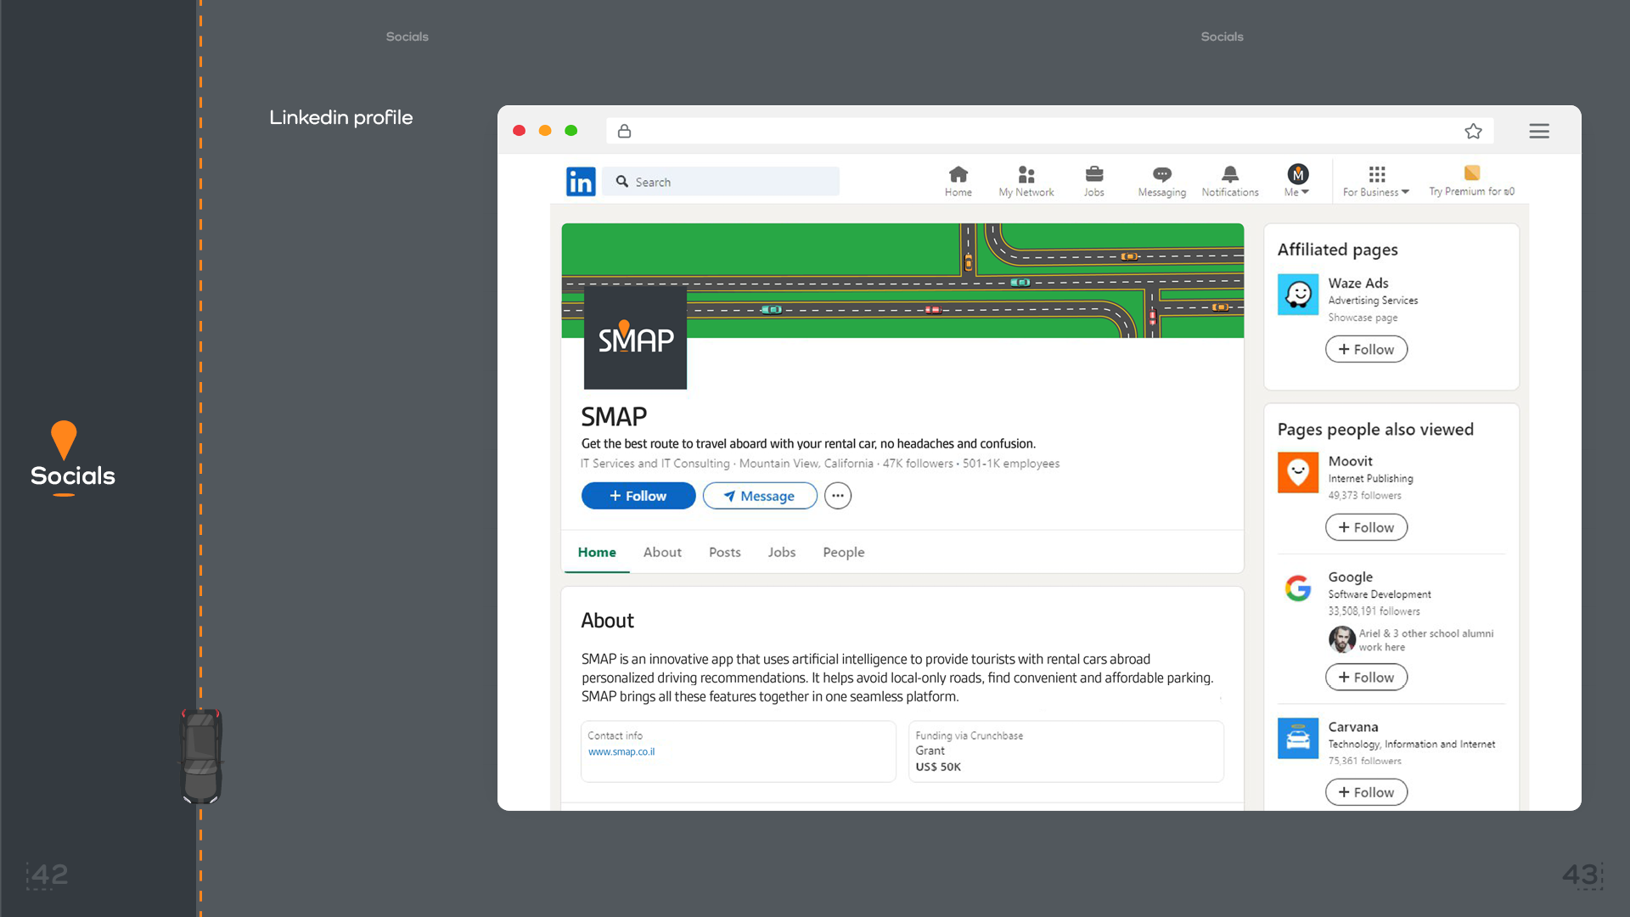This screenshot has height=917, width=1630.
Task: Click the LinkedIn logo icon
Action: pyautogui.click(x=581, y=182)
